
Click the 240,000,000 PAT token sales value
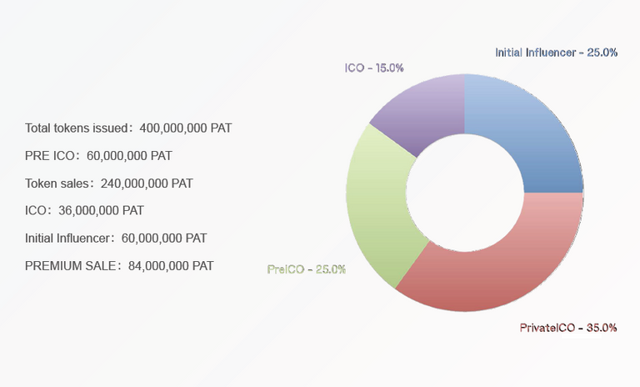click(147, 183)
